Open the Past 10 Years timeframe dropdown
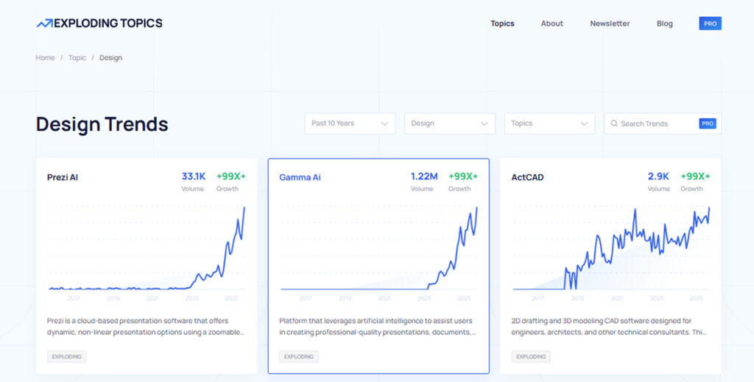This screenshot has width=754, height=382. click(350, 123)
